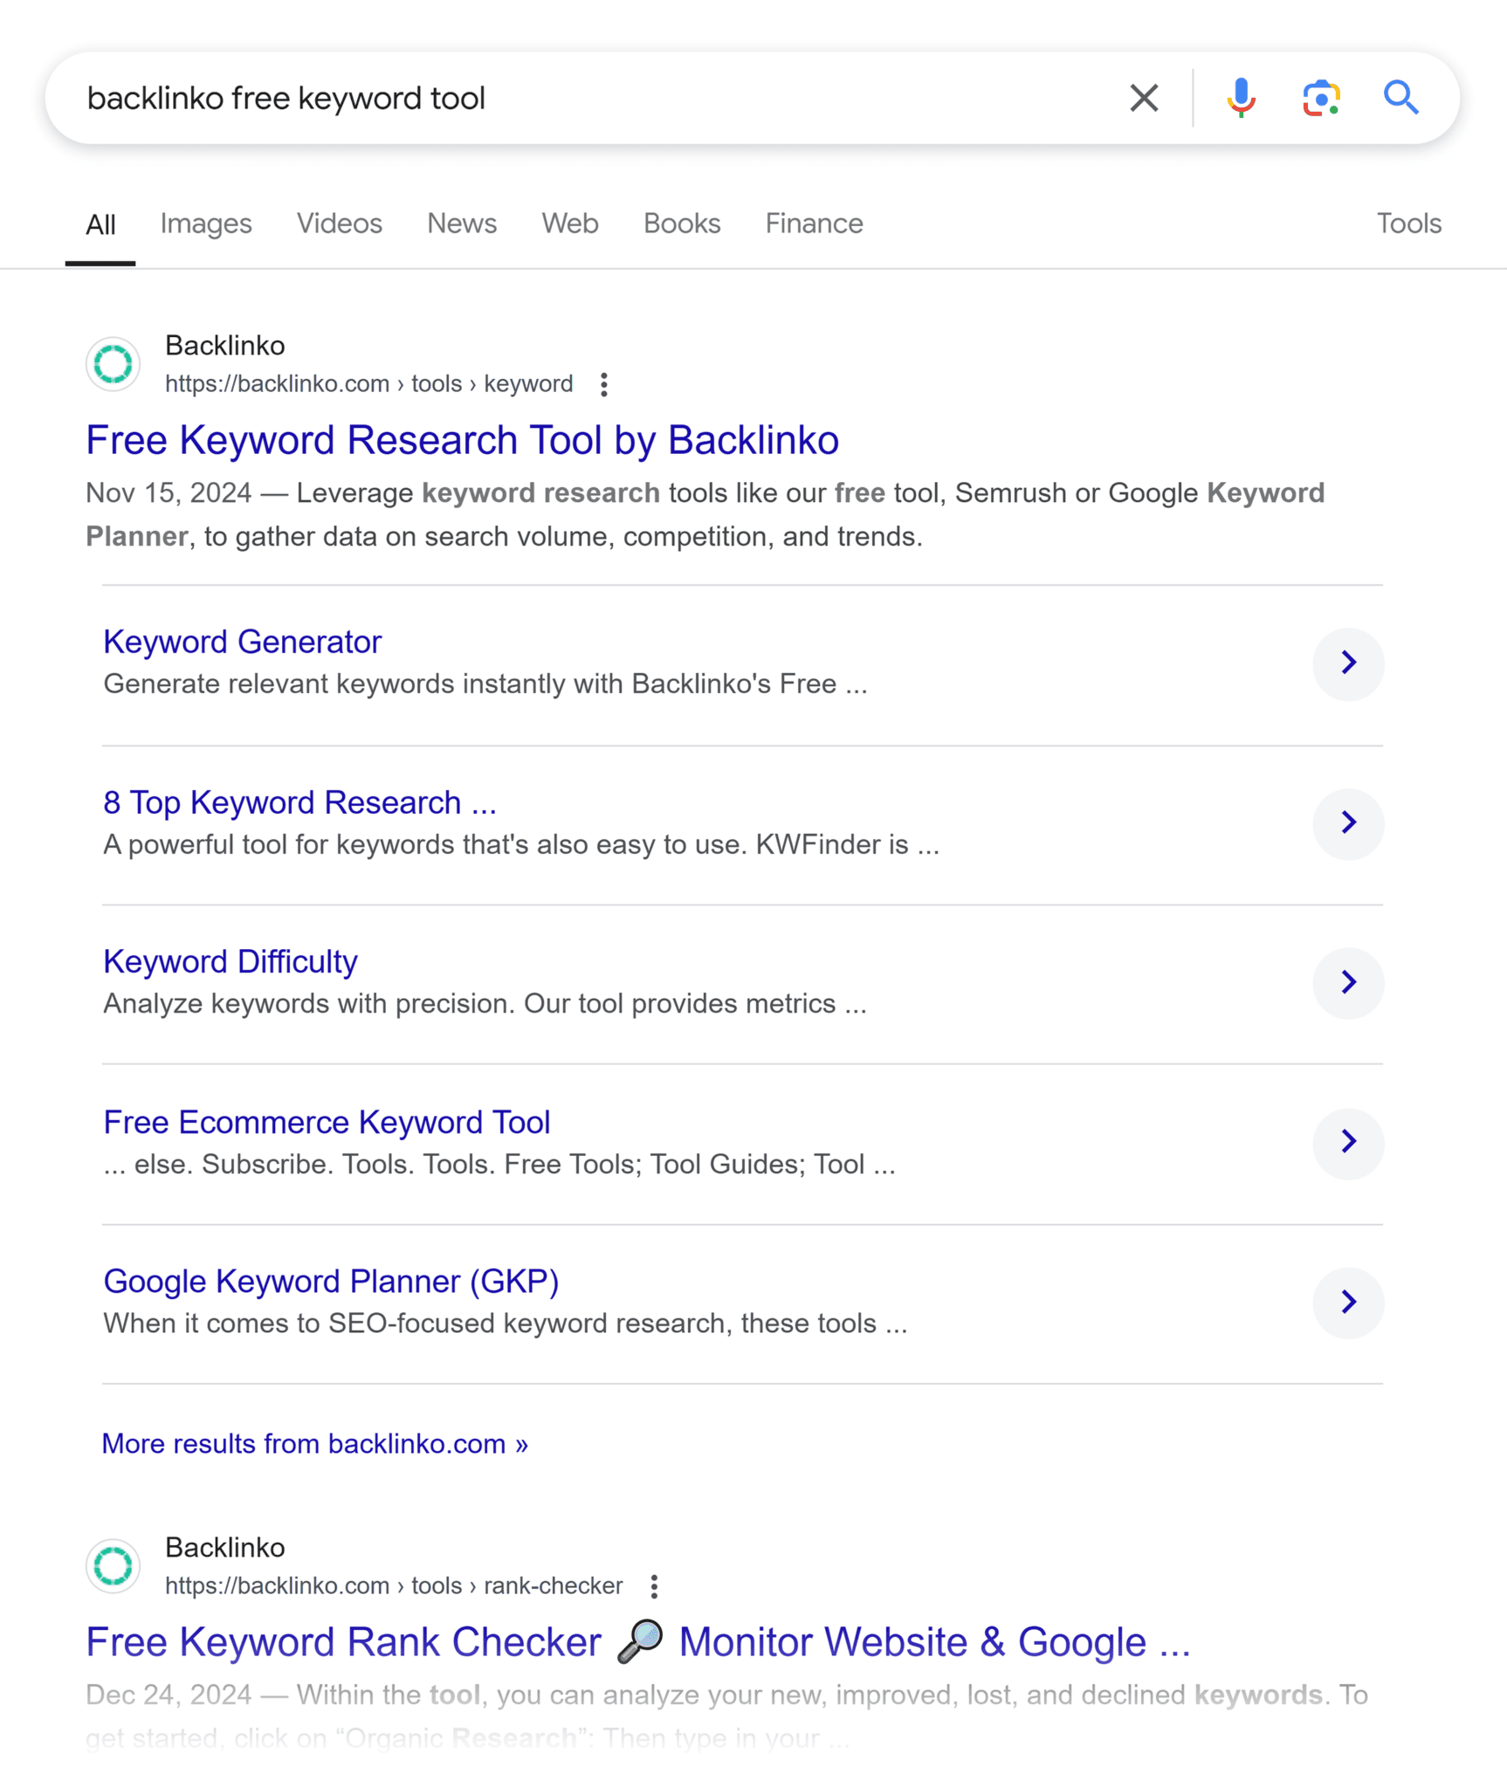Screen dimensions: 1507x1788
Task: Switch to the Images search tab
Action: [x=205, y=223]
